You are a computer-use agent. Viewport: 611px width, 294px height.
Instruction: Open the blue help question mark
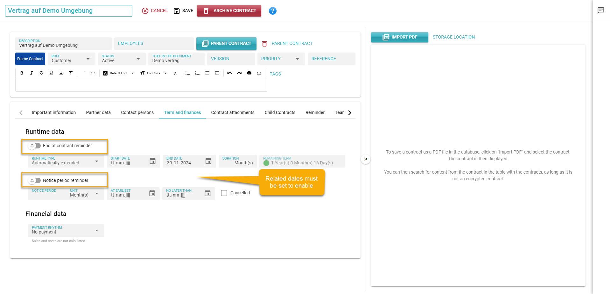[x=272, y=11]
